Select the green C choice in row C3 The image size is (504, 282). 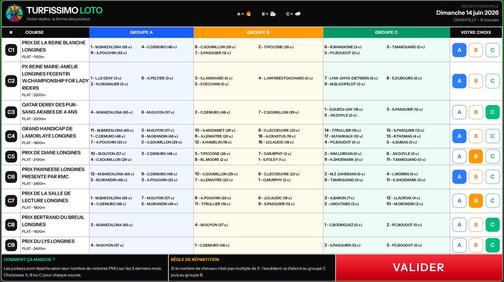click(492, 112)
